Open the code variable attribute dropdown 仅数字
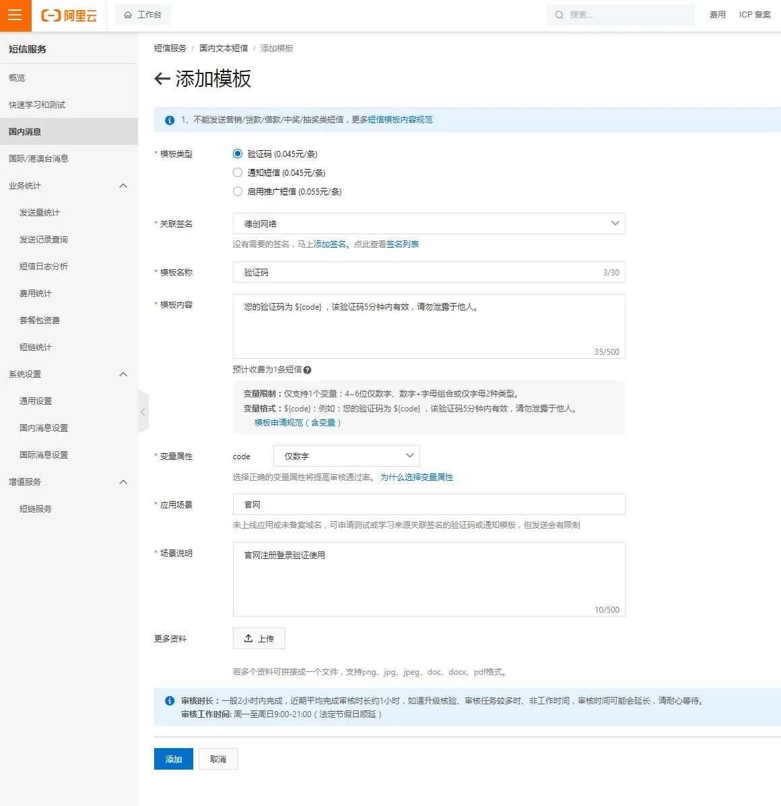The width and height of the screenshot is (781, 806). point(346,456)
